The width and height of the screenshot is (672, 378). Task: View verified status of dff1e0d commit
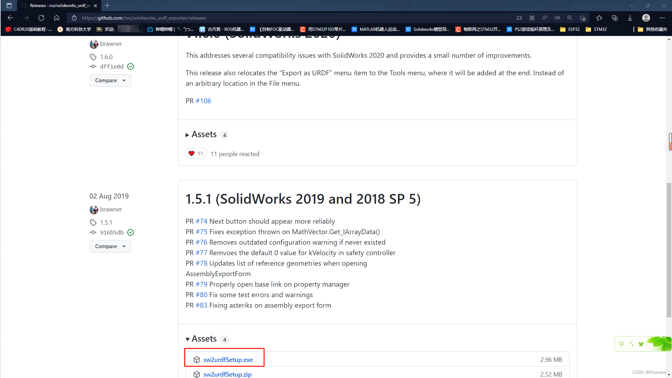[131, 66]
